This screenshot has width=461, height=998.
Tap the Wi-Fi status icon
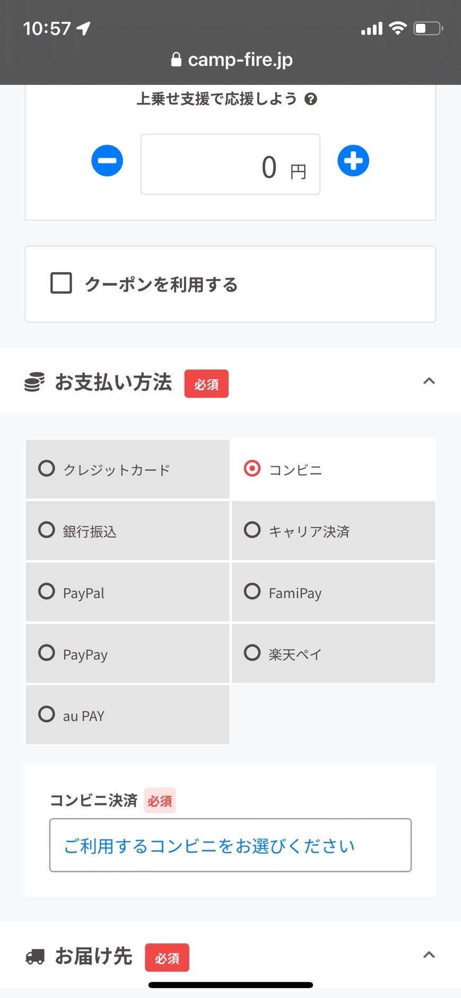pos(397,28)
